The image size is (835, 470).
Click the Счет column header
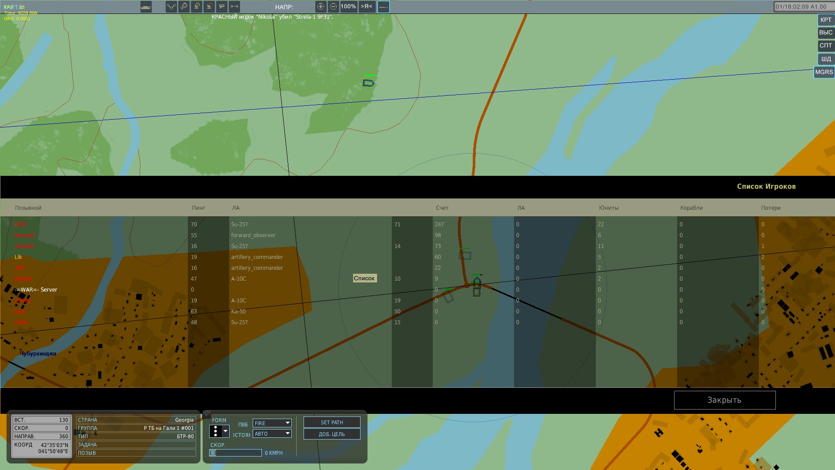point(442,208)
